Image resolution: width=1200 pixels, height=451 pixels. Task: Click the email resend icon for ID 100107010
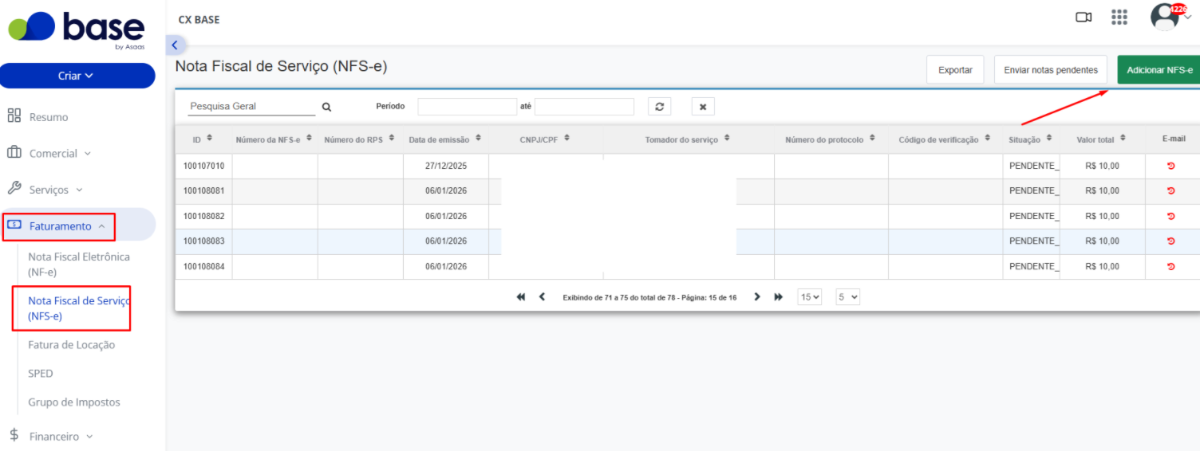1170,166
